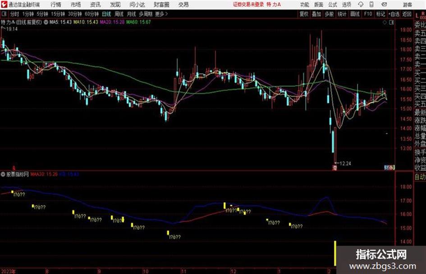Click the 自动 button in right sidebar
426x274 pixels.
tap(420, 177)
